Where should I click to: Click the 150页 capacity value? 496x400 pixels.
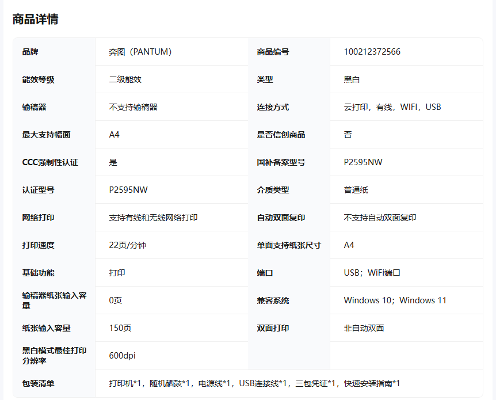coord(120,328)
